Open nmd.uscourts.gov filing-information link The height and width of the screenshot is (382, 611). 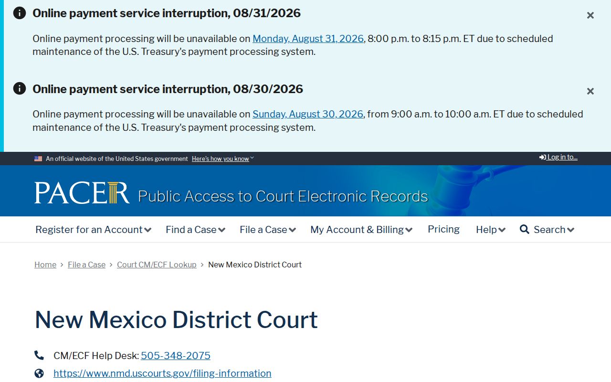point(162,373)
